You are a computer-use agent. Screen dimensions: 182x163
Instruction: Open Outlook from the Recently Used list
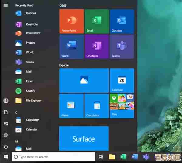pos(26,13)
